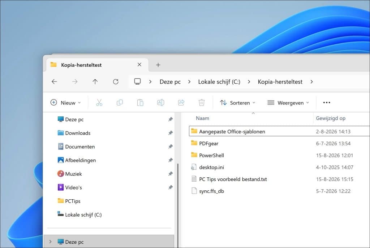Click the sync.ffs_db file icon
This screenshot has height=248, width=370.
click(x=194, y=191)
